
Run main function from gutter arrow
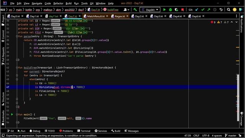pyautogui.click(x=12, y=115)
